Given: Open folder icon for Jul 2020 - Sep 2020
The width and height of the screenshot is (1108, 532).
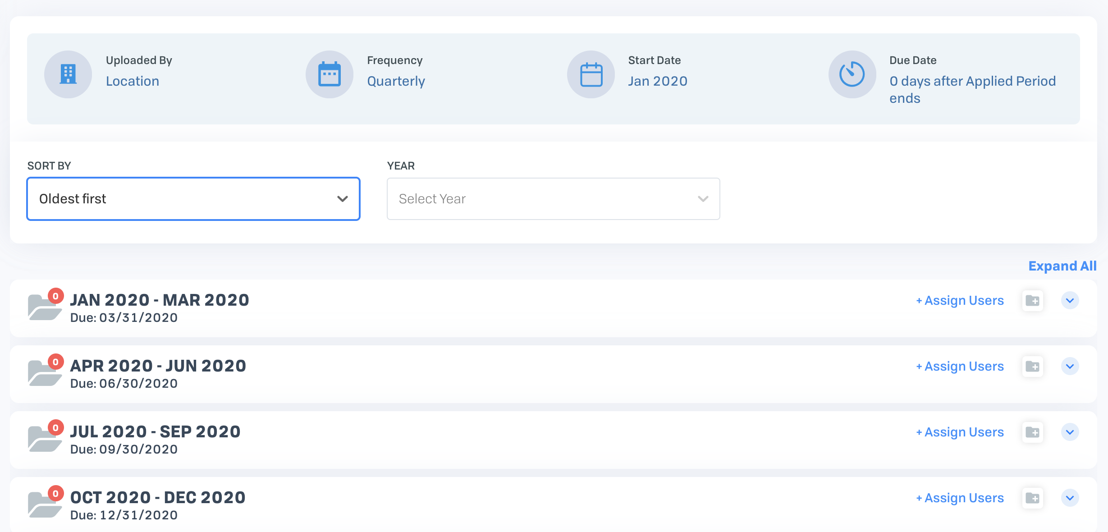Looking at the screenshot, I should pyautogui.click(x=44, y=439).
